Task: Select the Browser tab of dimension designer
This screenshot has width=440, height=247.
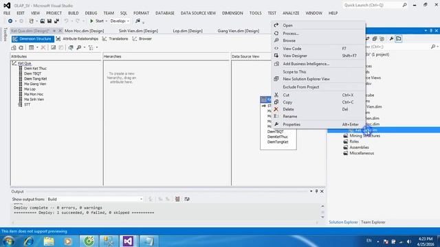Action: pos(142,39)
